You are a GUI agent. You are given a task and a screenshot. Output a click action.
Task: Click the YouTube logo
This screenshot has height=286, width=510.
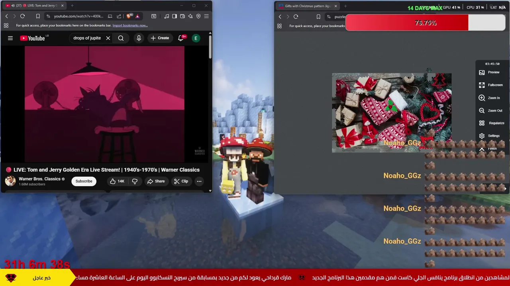tap(33, 38)
